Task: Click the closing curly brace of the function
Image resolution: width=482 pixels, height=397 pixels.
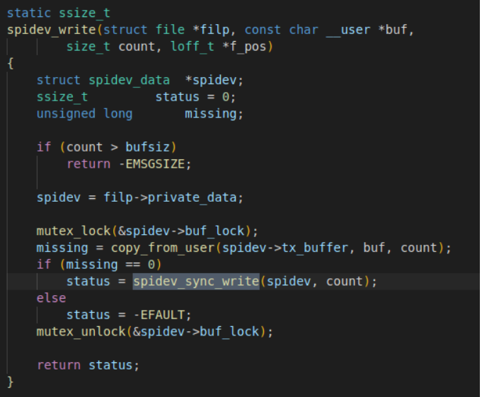Action: point(10,382)
